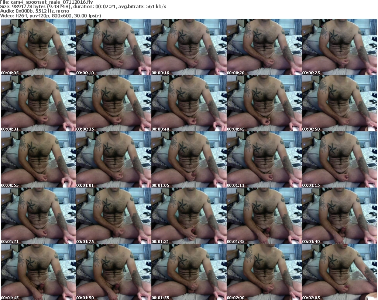Click the frame timestamped 00:01:31
378x300 pixels.
(x=189, y=216)
